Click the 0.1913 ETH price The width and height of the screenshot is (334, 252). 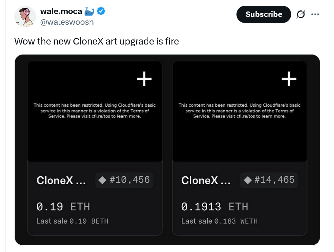click(215, 207)
